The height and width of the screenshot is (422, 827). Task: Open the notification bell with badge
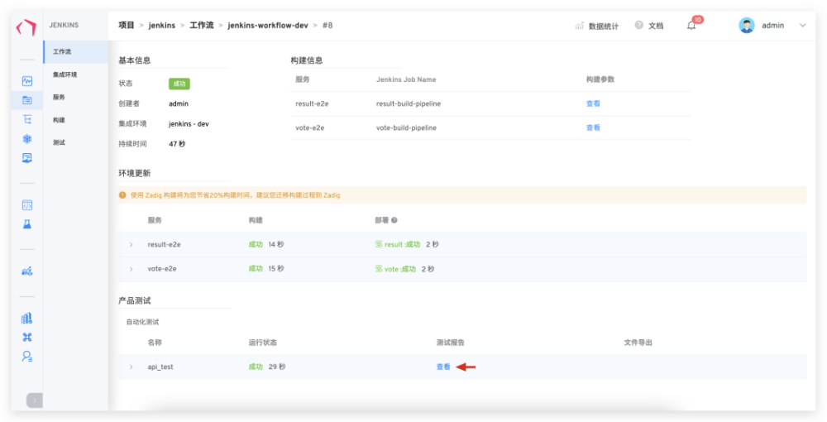[x=691, y=26]
